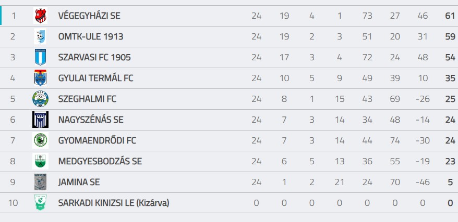This screenshot has height=222, width=458.
Task: Click the SZARVASI FC 1905 name
Action: click(x=94, y=57)
